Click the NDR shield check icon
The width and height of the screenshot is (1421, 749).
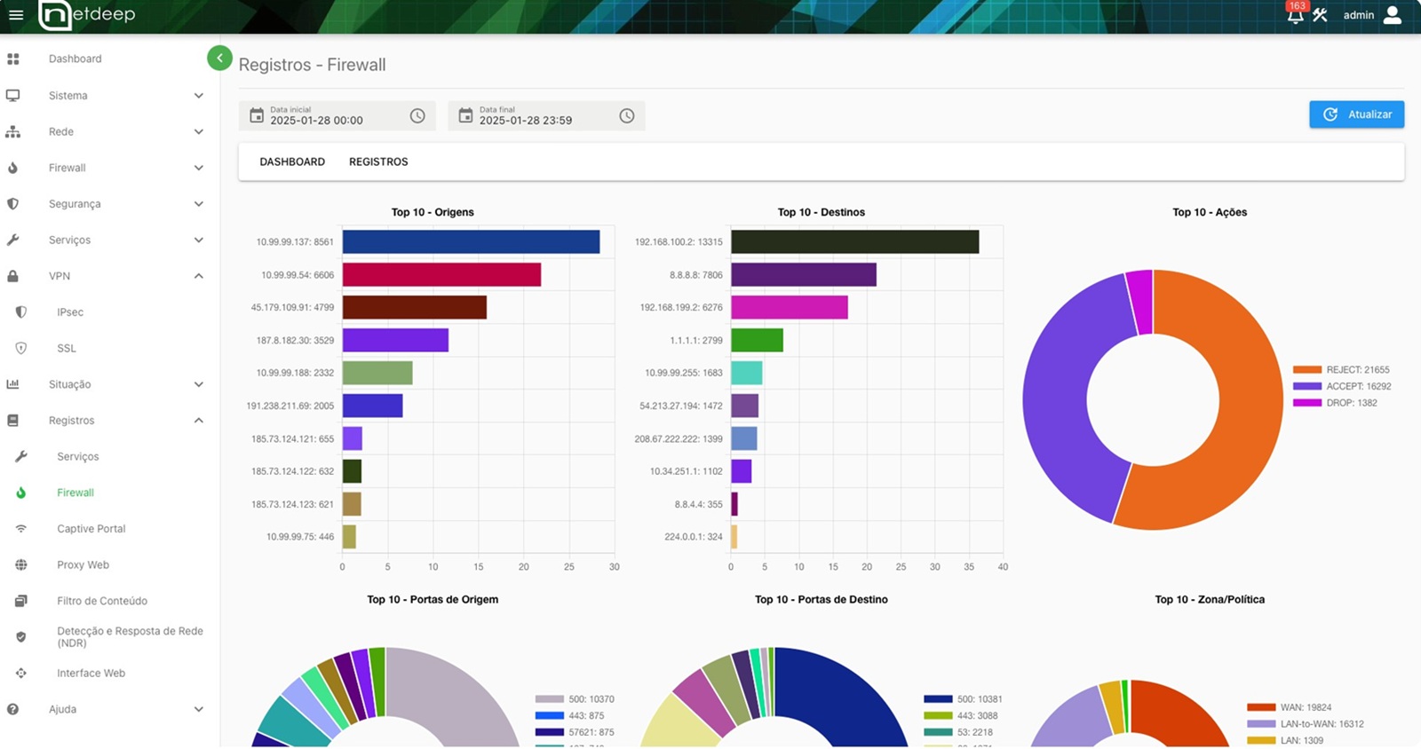(x=21, y=637)
